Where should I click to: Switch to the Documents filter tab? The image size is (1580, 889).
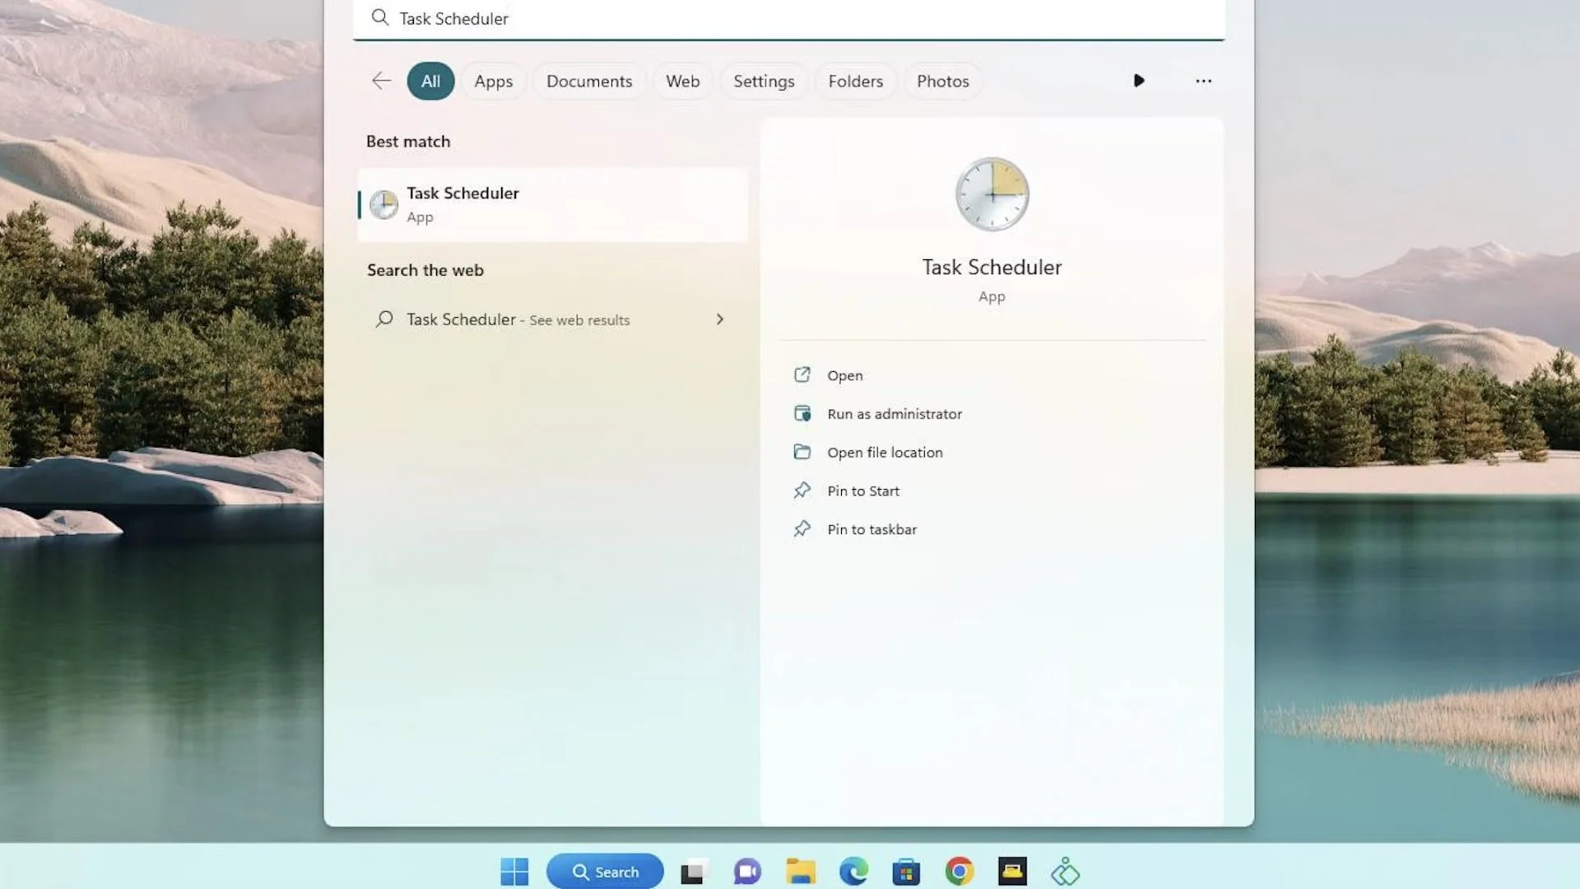[x=589, y=81]
